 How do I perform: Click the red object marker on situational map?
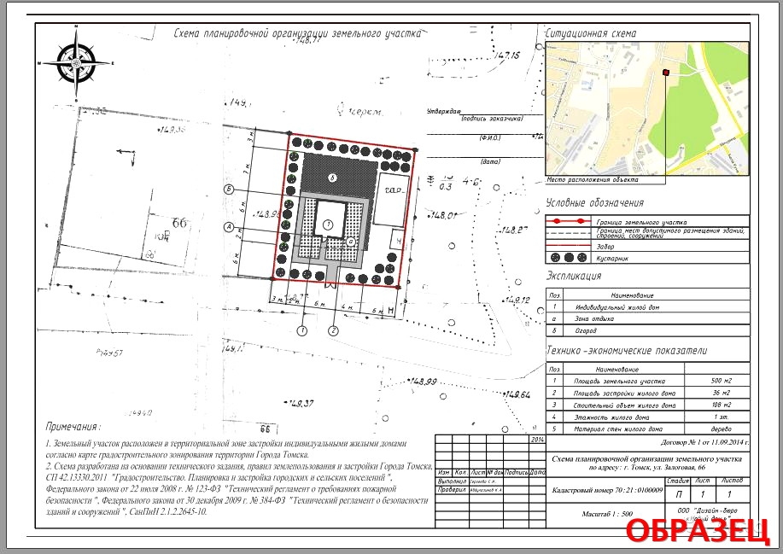[x=667, y=73]
